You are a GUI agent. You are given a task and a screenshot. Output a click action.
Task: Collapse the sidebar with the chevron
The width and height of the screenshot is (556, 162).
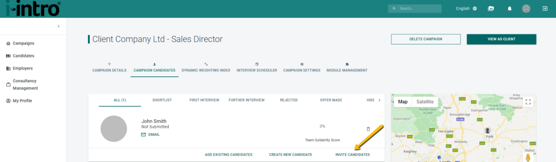pos(59,26)
